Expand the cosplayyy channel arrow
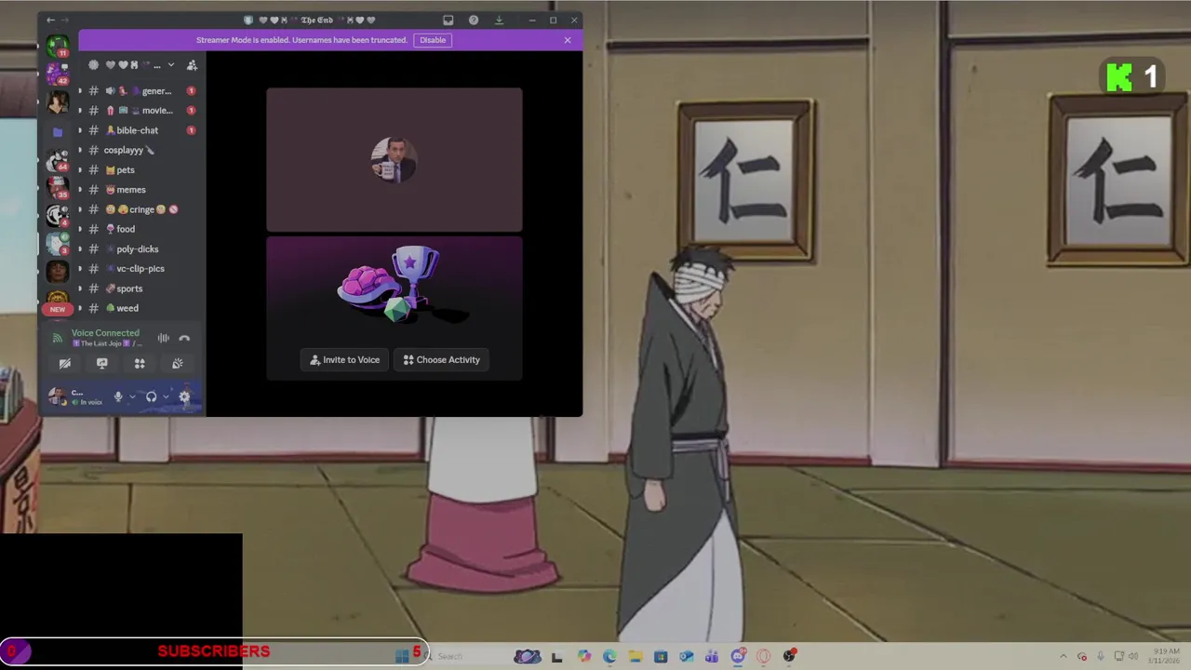Image resolution: width=1191 pixels, height=670 pixels. (79, 150)
